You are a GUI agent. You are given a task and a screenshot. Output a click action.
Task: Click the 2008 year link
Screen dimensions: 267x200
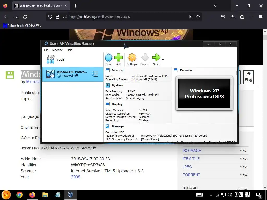pos(76,177)
